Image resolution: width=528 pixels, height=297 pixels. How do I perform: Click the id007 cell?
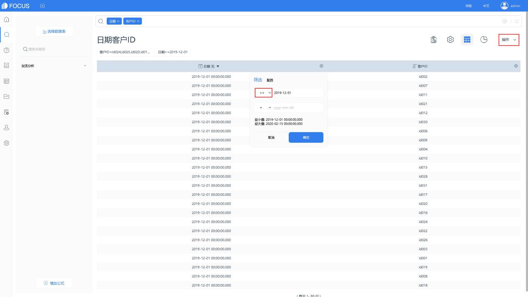coord(423,86)
